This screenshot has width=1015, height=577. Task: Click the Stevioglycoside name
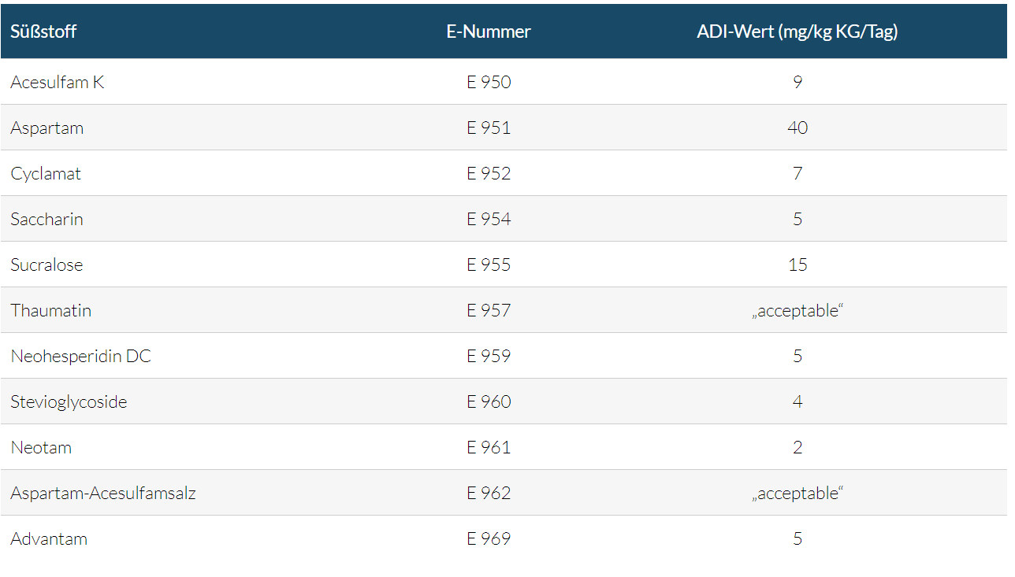coord(69,401)
